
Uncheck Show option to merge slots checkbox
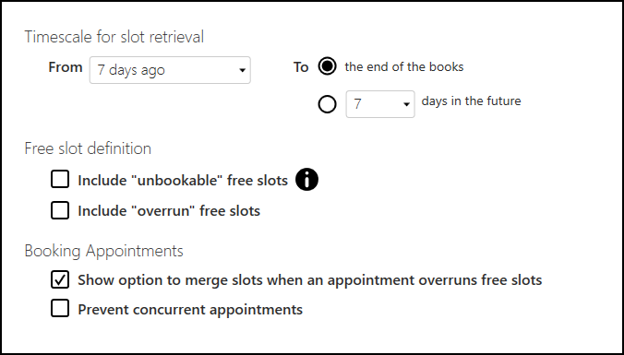pyautogui.click(x=60, y=279)
